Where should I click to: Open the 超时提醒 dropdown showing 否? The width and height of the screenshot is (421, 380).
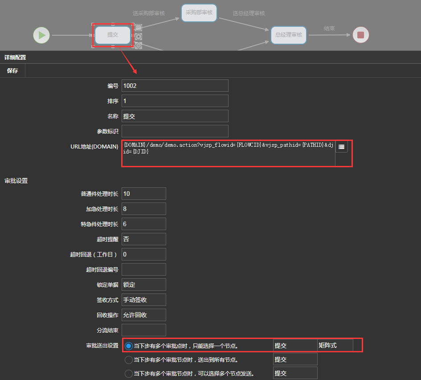click(x=143, y=239)
